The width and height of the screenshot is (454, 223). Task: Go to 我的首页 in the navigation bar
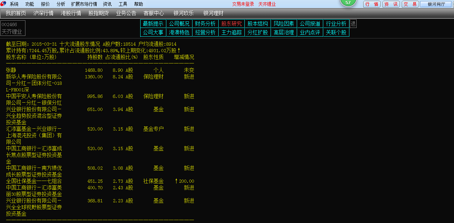[16, 13]
